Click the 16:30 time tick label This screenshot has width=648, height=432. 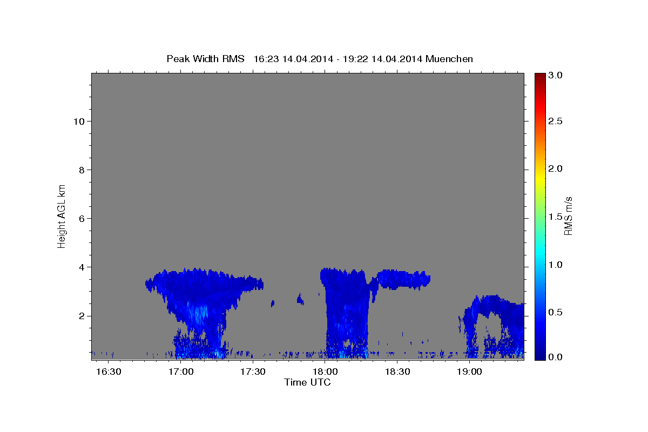coord(109,372)
